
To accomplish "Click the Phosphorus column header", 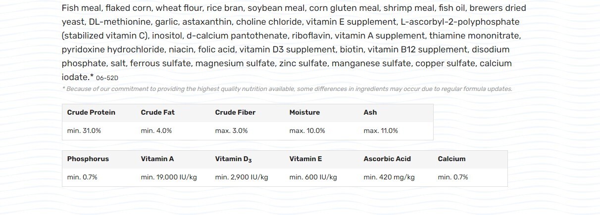I will 88,159.
